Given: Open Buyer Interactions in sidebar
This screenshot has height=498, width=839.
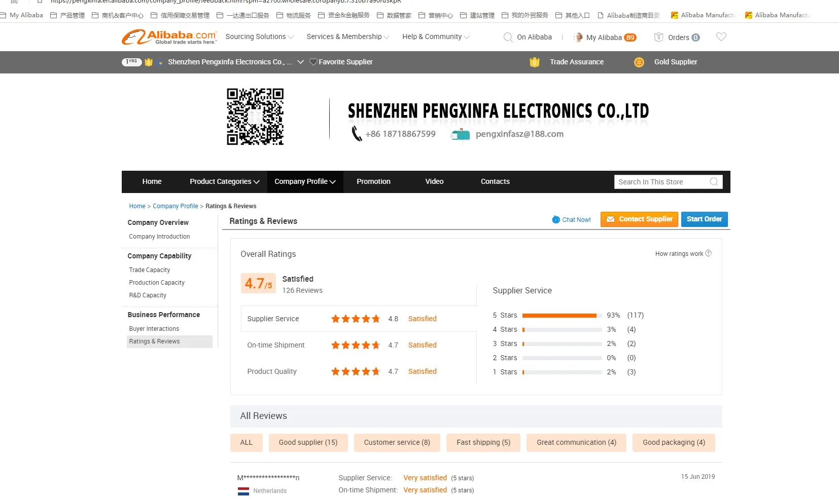Looking at the screenshot, I should coord(154,329).
